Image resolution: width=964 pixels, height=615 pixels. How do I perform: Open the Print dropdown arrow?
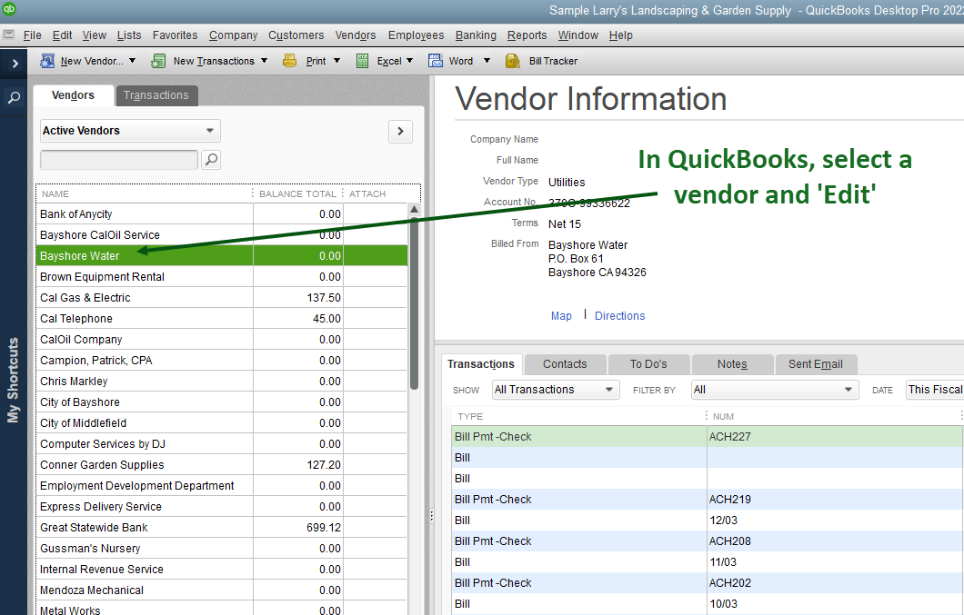coord(336,61)
